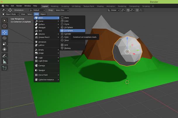The width and height of the screenshot is (178, 118).
Task: Expand the Grease Pencil submenu
Action: point(47,37)
